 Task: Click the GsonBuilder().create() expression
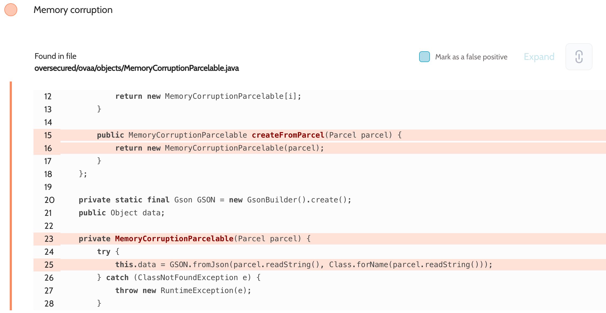[x=297, y=200]
